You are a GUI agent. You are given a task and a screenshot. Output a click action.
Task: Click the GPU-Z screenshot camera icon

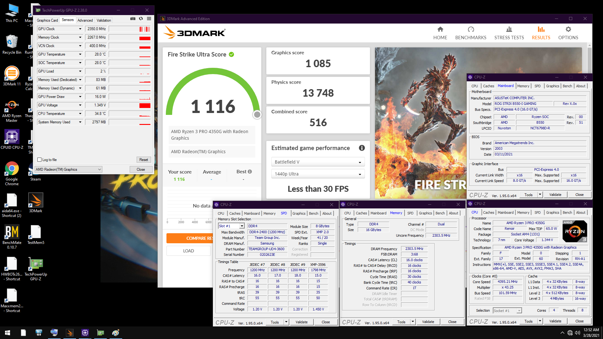[133, 19]
